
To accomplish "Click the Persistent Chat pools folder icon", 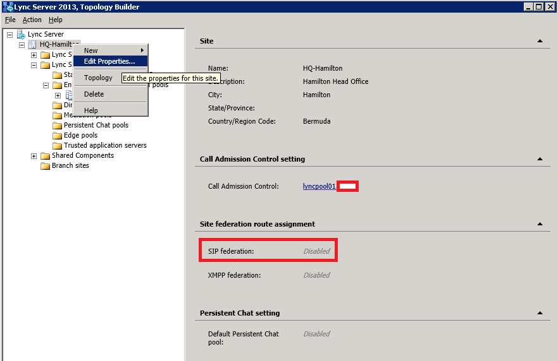I will pyautogui.click(x=57, y=125).
